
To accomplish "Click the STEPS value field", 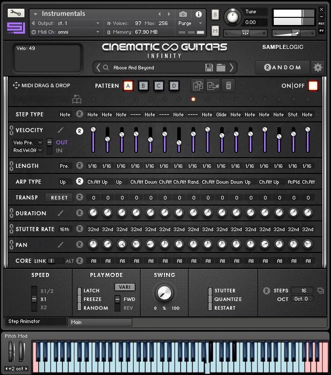I will [x=303, y=290].
